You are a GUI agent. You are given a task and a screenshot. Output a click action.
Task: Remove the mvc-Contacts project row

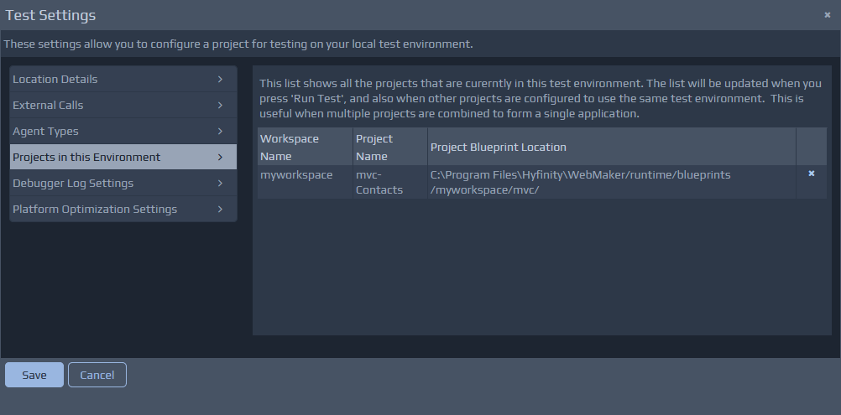[811, 174]
